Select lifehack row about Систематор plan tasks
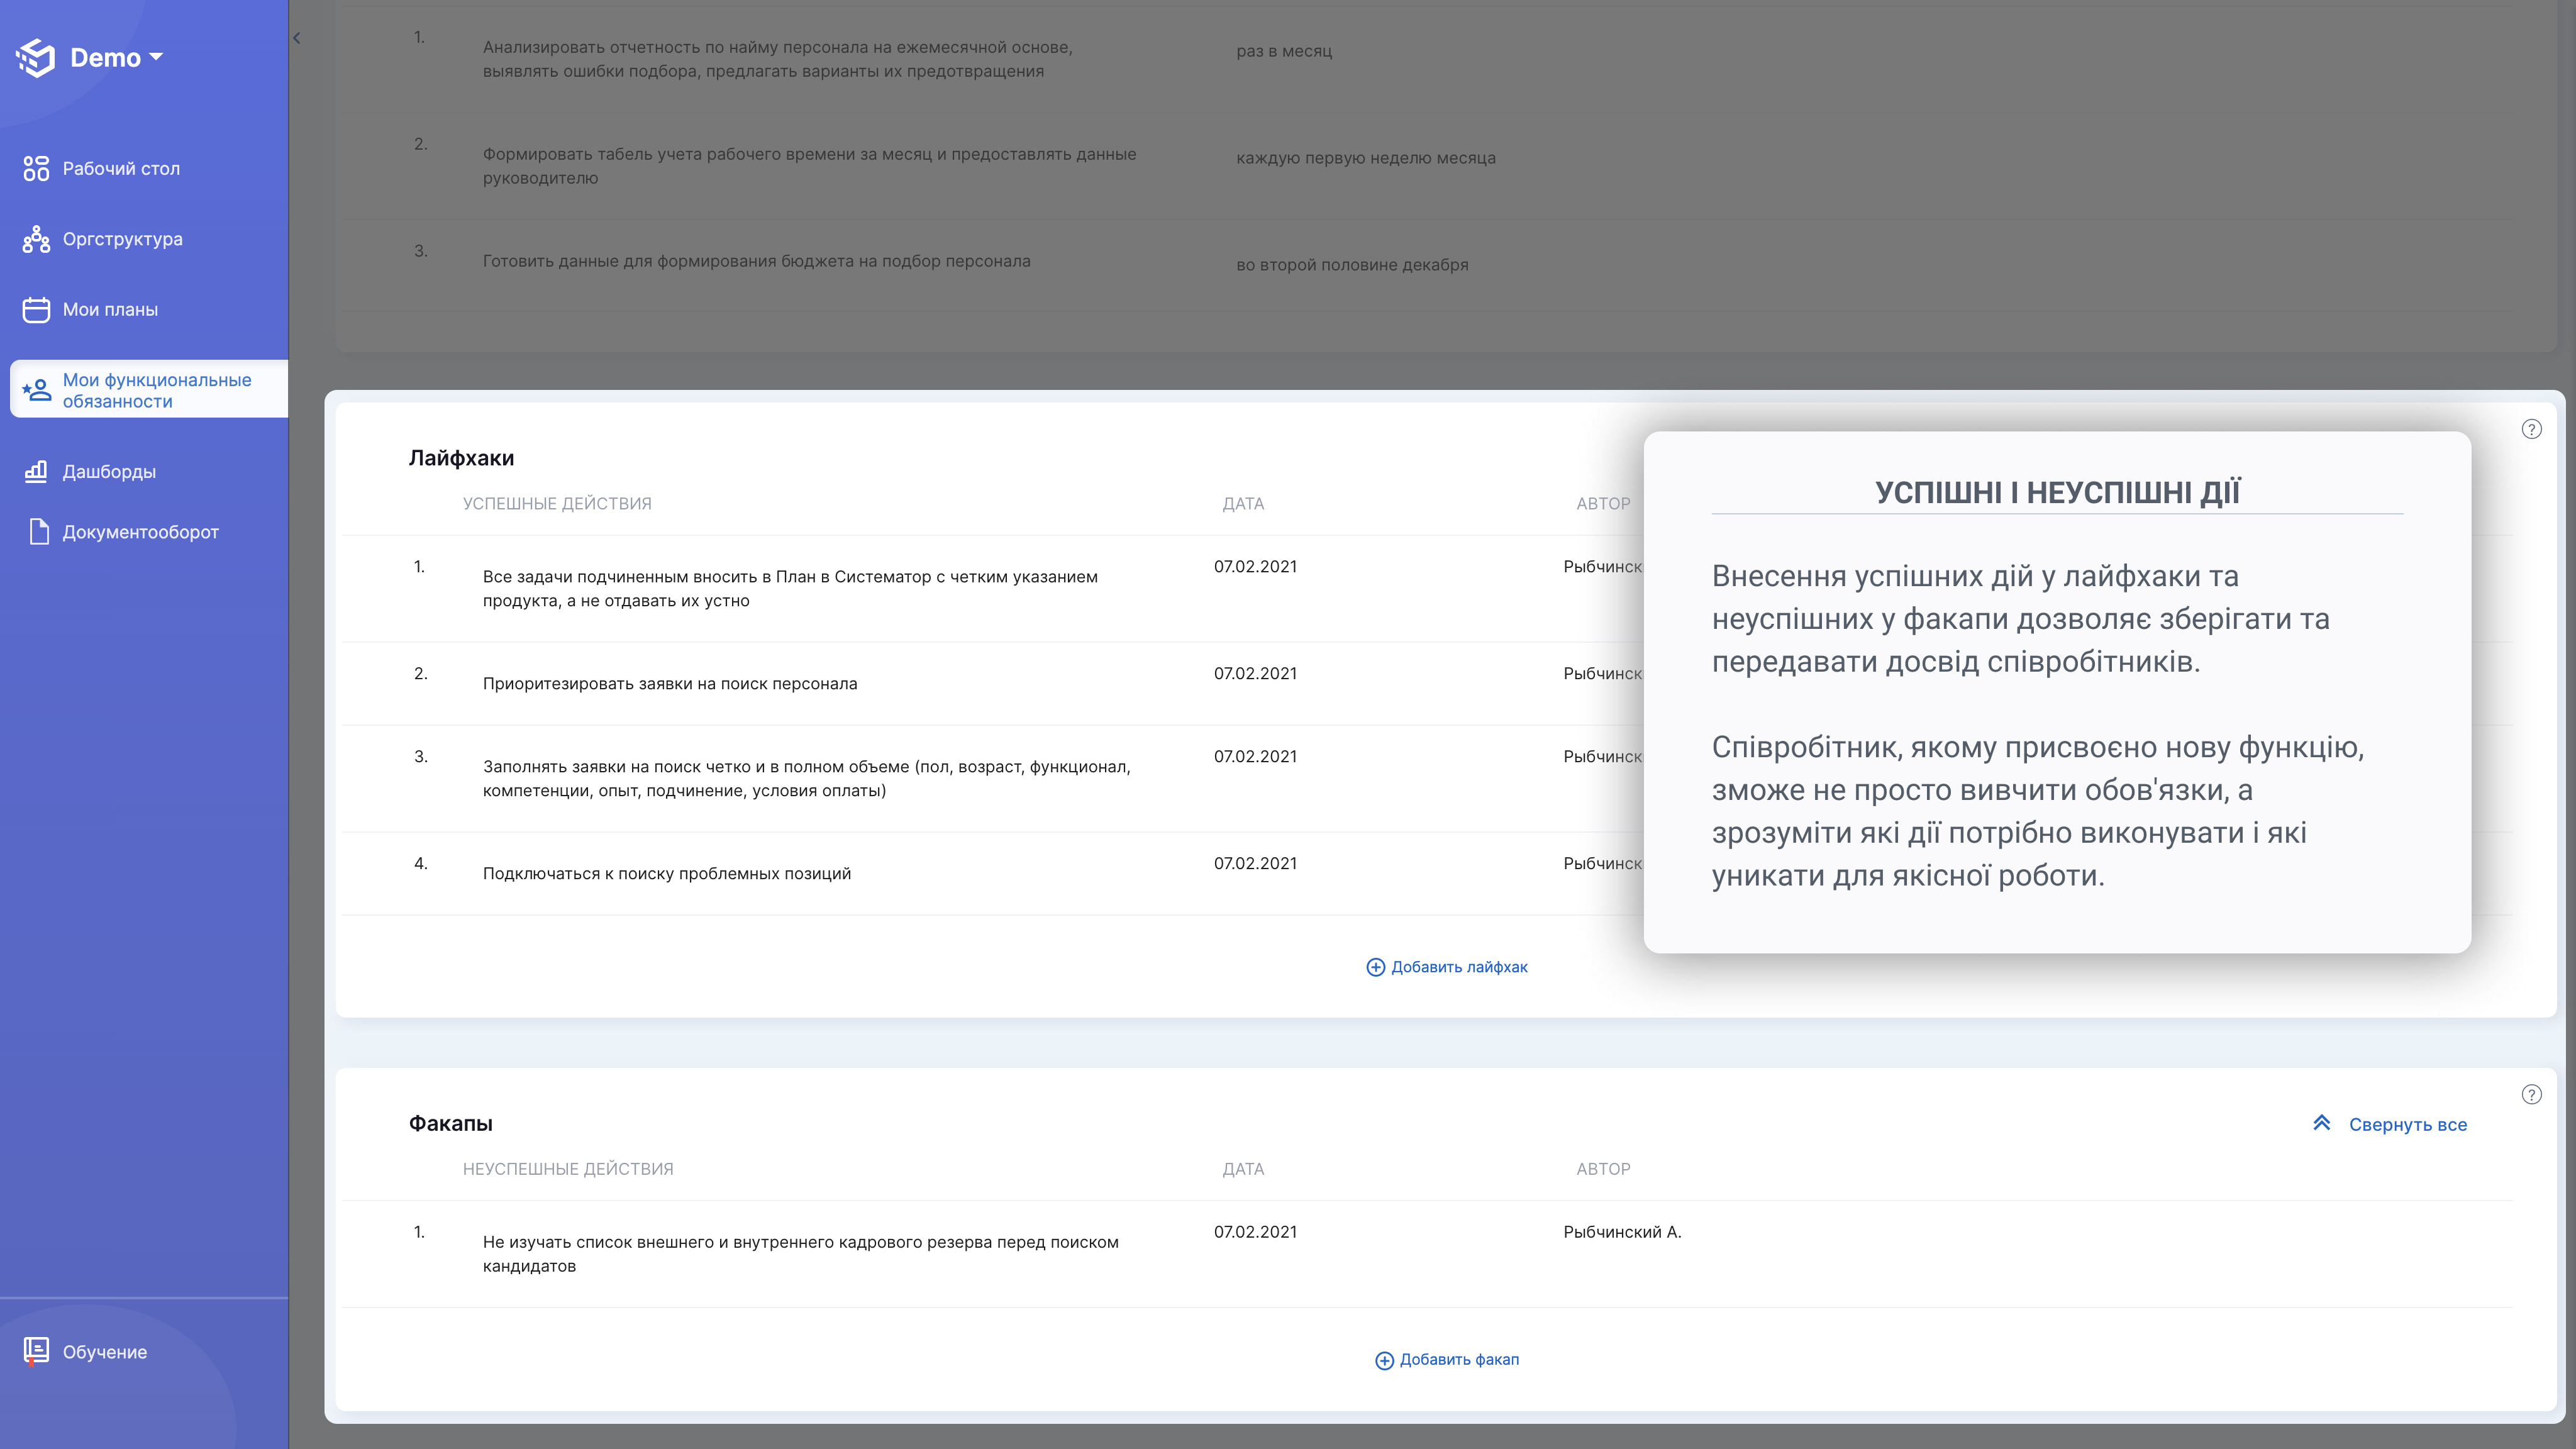The image size is (2576, 1449). pos(1427,589)
